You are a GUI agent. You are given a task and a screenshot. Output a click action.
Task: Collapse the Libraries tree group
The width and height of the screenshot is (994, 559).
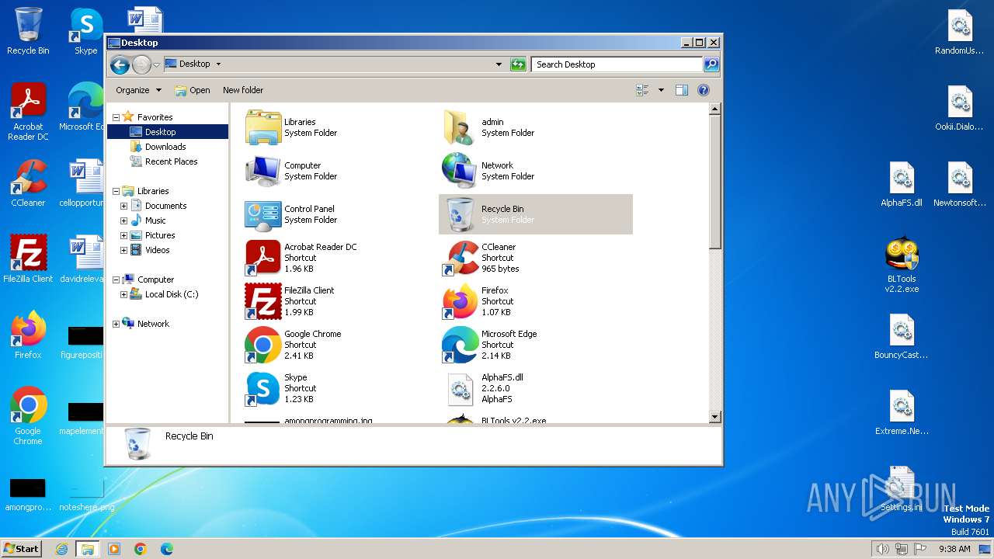[116, 191]
